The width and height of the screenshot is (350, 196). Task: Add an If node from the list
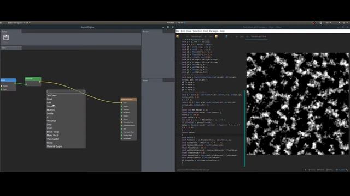click(48, 117)
